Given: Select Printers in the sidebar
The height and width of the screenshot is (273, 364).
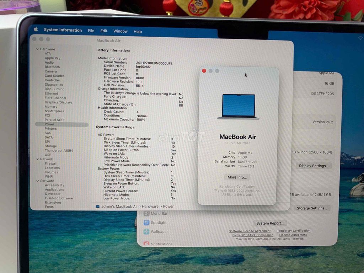Looking at the screenshot, I should tap(50, 129).
